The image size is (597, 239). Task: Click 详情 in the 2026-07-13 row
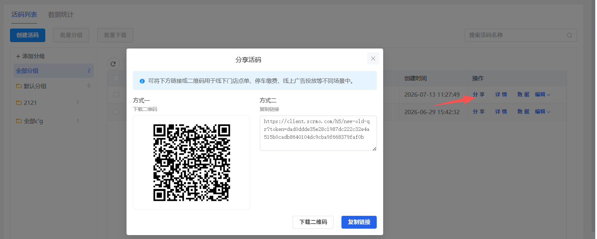point(501,95)
